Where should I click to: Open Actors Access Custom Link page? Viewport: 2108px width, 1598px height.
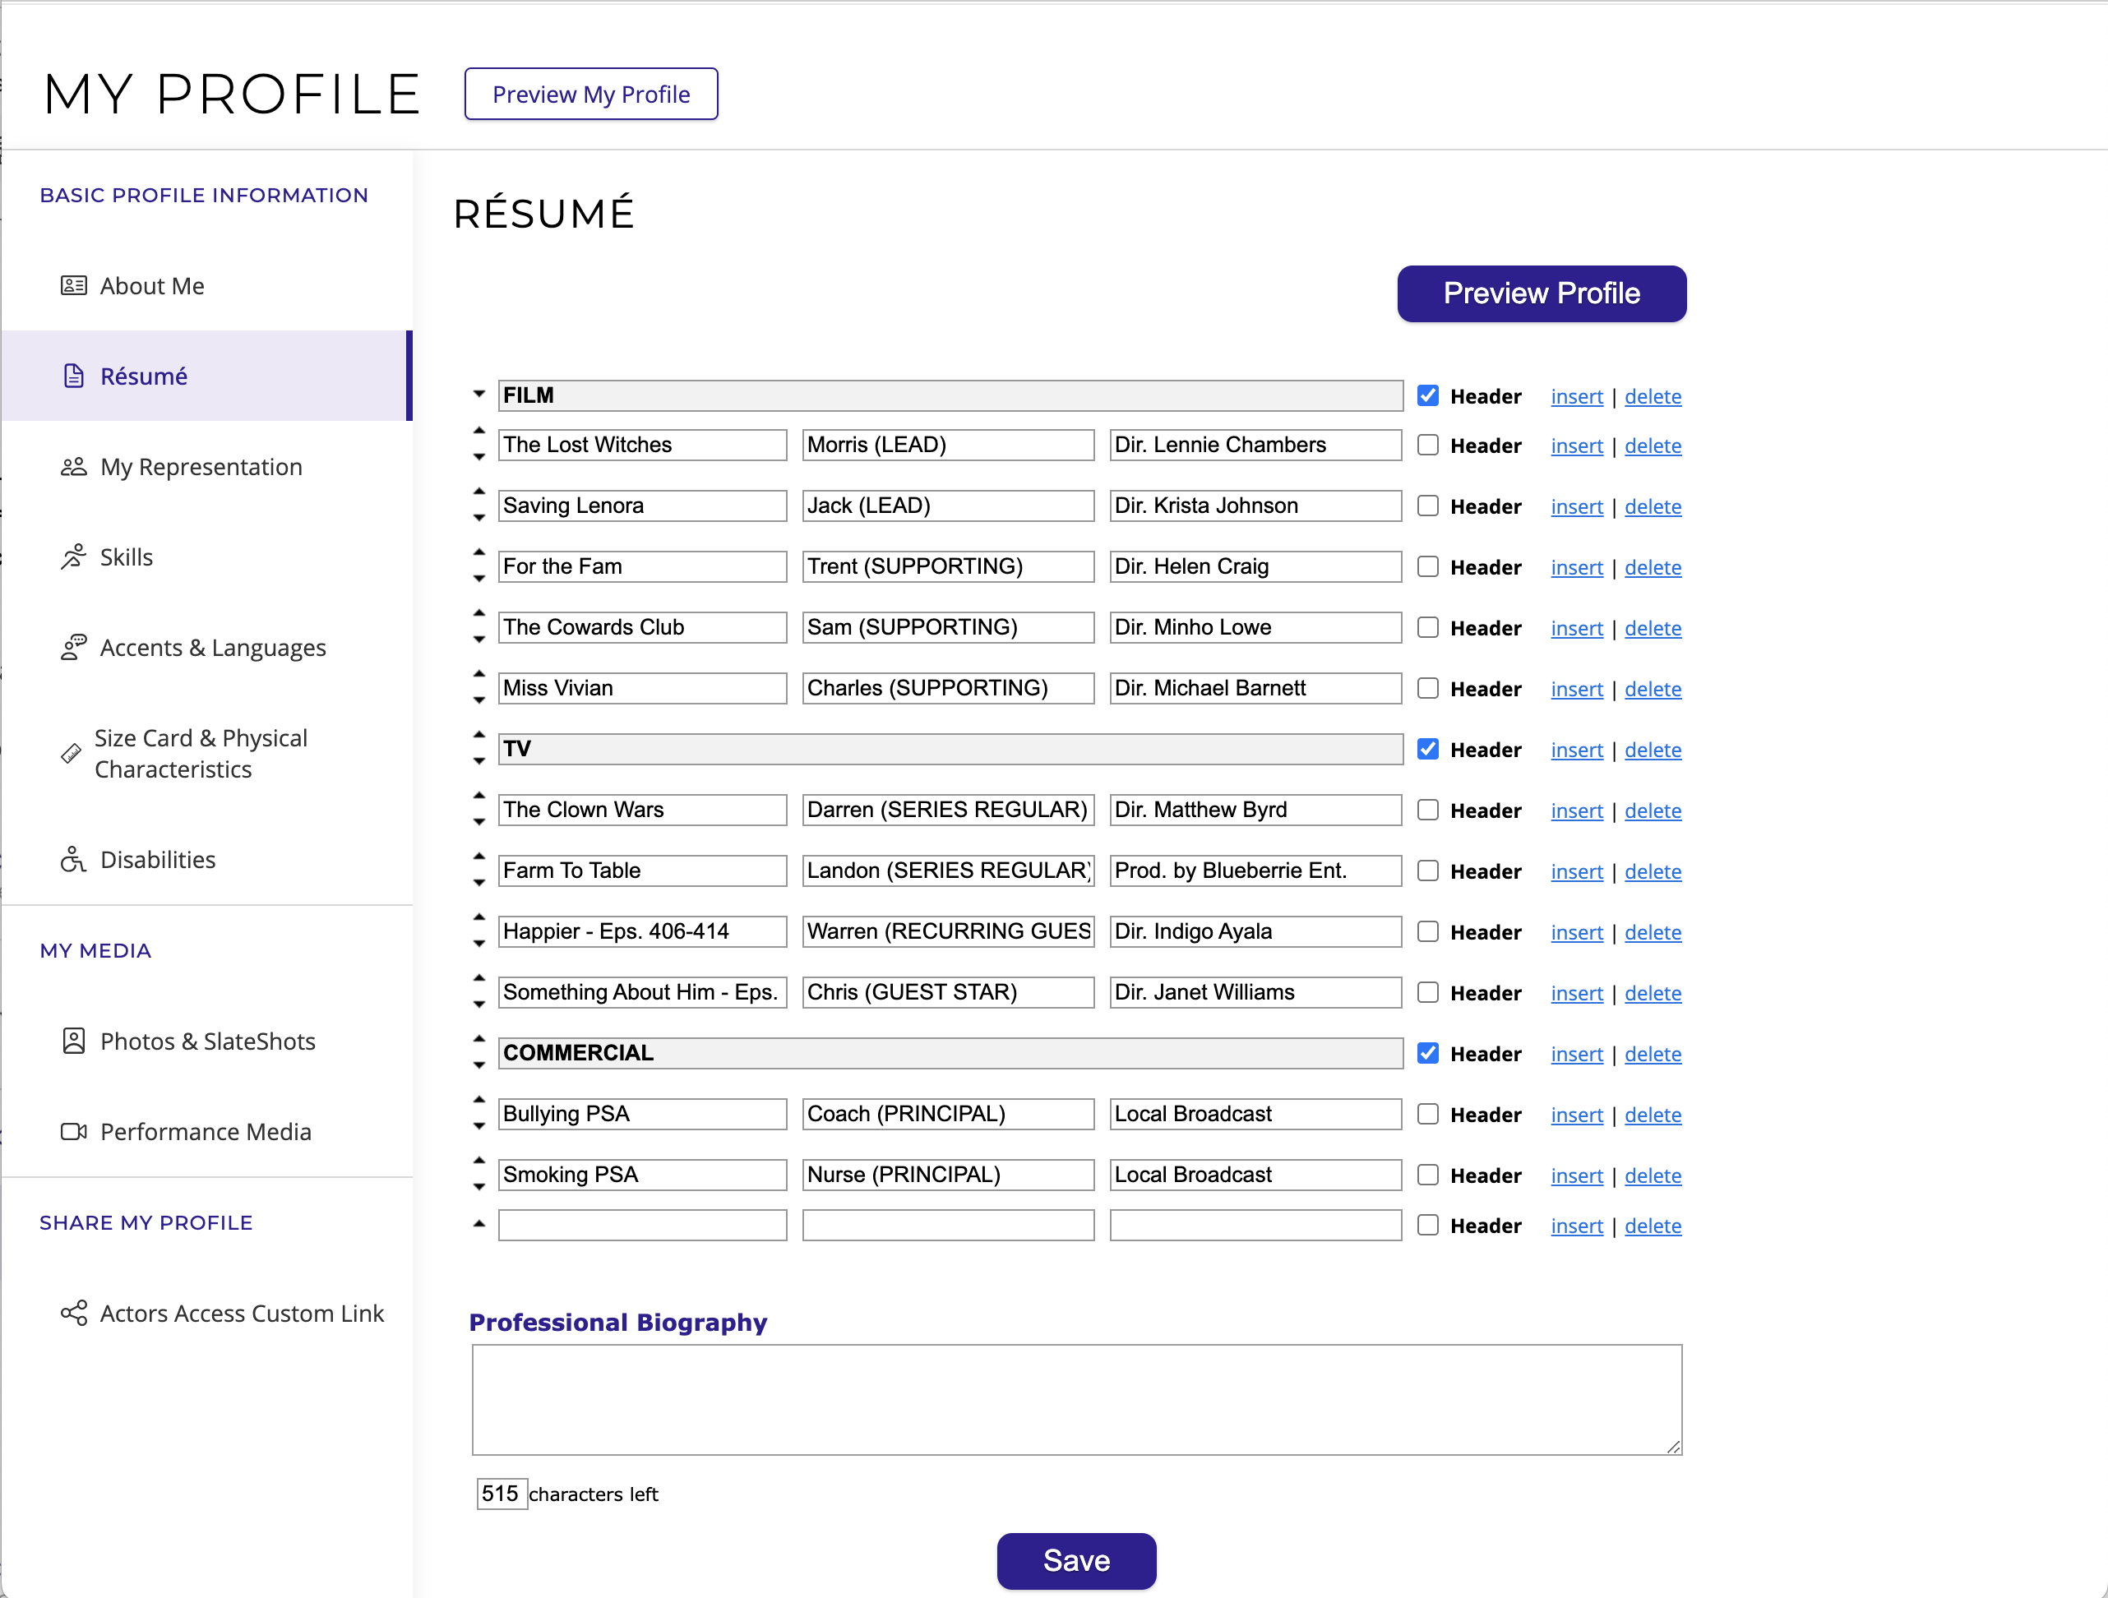click(x=241, y=1313)
